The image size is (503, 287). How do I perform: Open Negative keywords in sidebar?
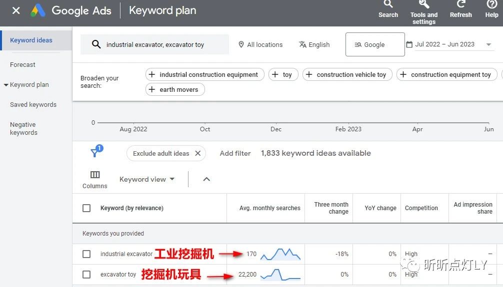click(x=23, y=128)
